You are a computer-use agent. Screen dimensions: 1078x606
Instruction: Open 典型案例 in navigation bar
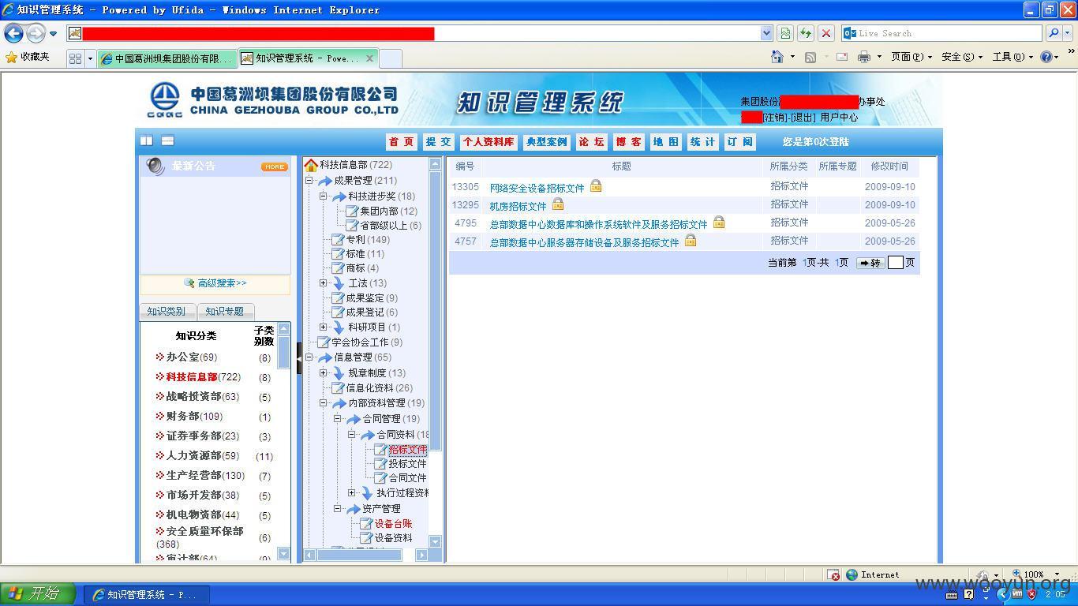pos(546,142)
